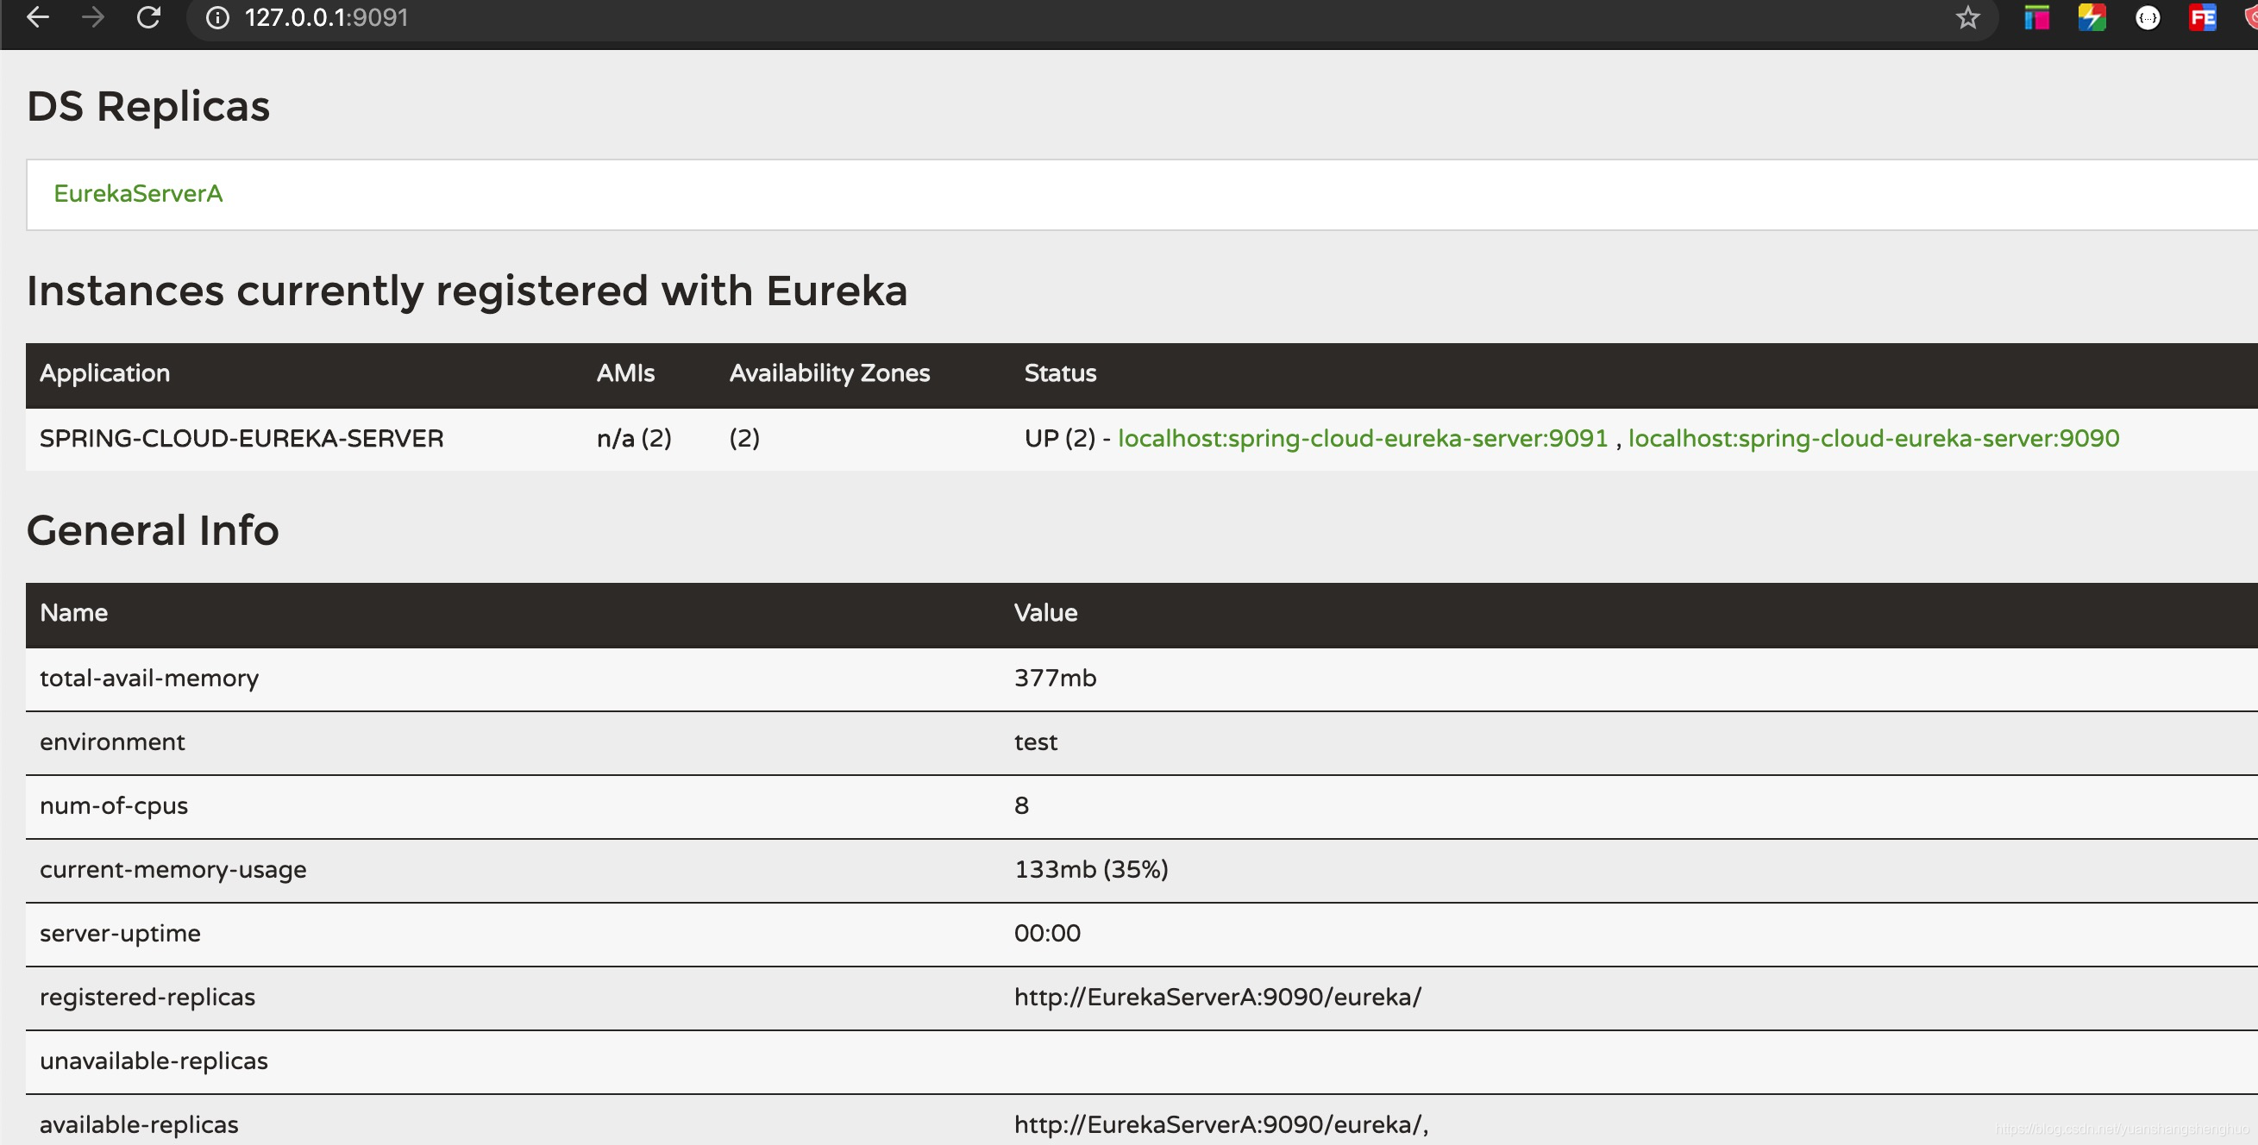The height and width of the screenshot is (1145, 2258).
Task: Open the red FE extension icon
Action: point(2203,17)
